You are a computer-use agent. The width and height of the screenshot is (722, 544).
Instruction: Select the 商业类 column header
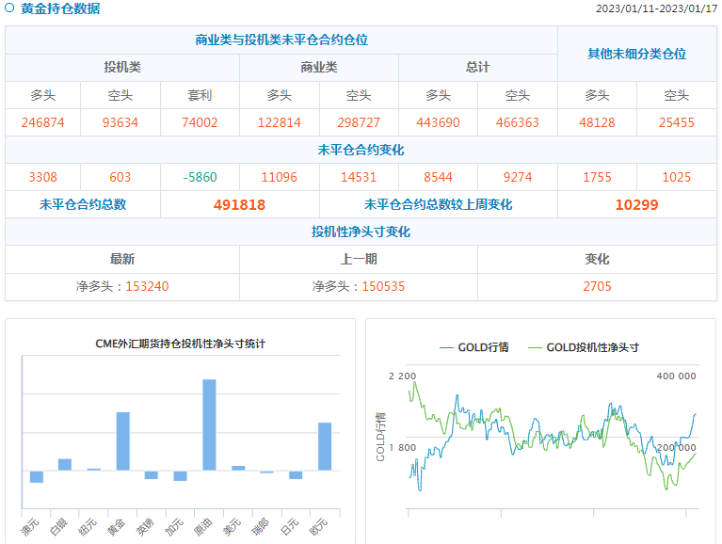click(x=319, y=68)
